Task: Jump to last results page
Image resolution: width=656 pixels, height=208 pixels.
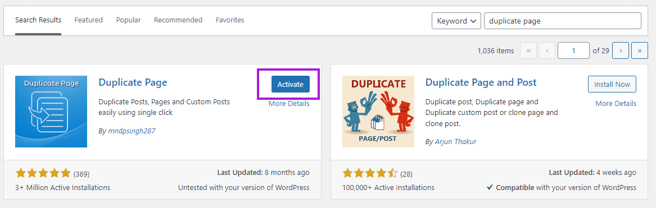Action: 640,50
